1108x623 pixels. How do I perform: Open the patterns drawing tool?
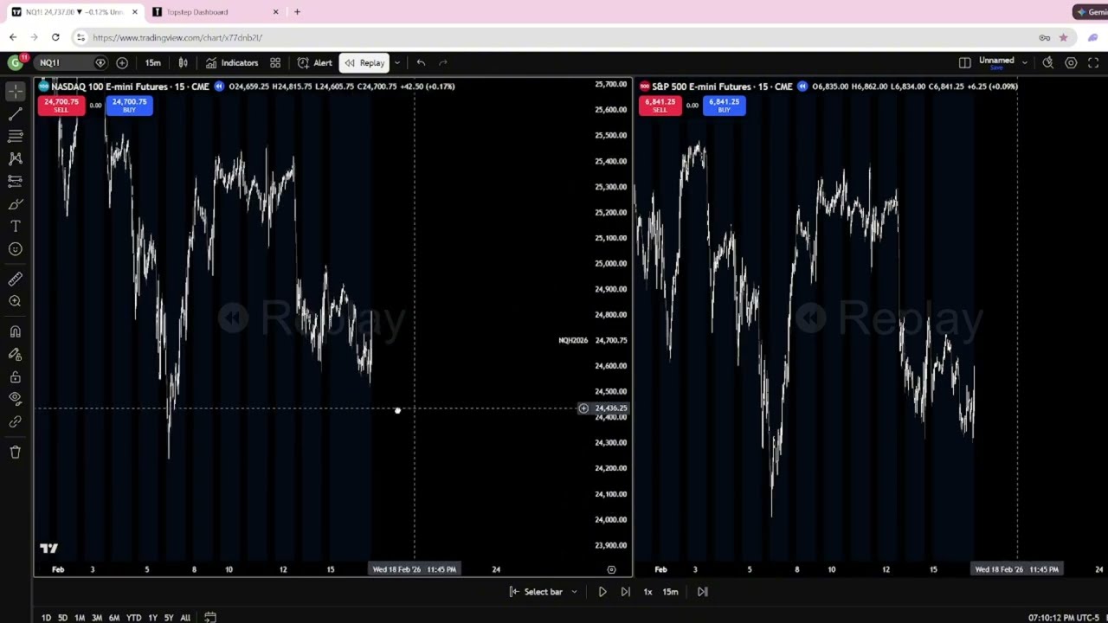tap(15, 158)
